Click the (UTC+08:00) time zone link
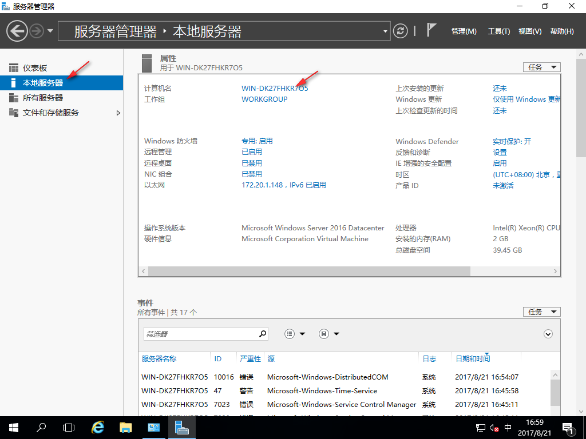The width and height of the screenshot is (586, 439). pos(526,175)
